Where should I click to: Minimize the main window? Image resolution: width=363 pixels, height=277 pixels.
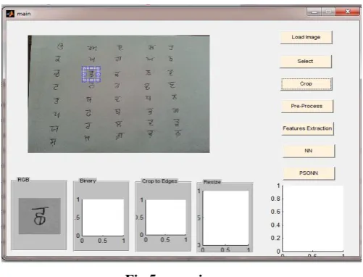314,12
